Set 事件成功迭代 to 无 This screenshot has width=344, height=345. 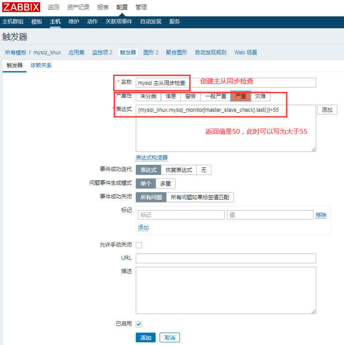pos(204,170)
